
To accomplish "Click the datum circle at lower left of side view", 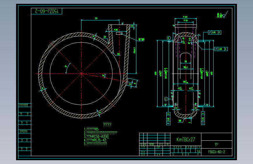I will click(166, 99).
